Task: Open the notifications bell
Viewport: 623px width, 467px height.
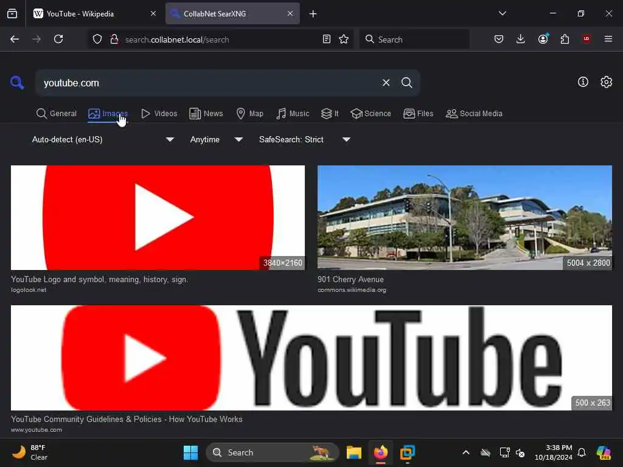Action: tap(582, 452)
